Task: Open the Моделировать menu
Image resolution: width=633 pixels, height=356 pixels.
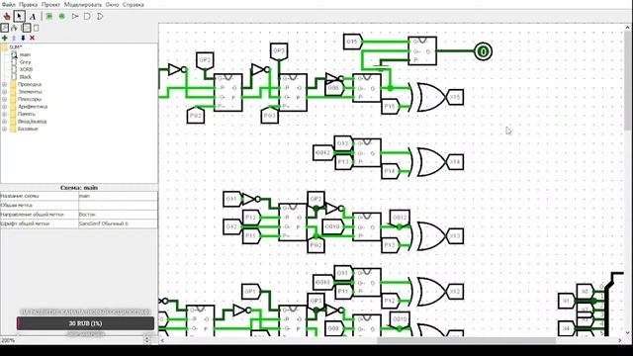Action: click(83, 5)
